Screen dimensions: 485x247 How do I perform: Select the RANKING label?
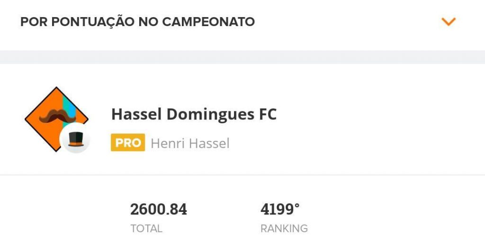[284, 229]
